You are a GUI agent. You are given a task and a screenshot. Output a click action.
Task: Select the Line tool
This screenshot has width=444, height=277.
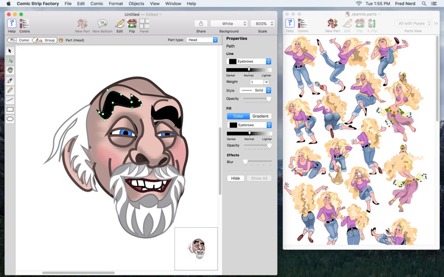click(10, 100)
